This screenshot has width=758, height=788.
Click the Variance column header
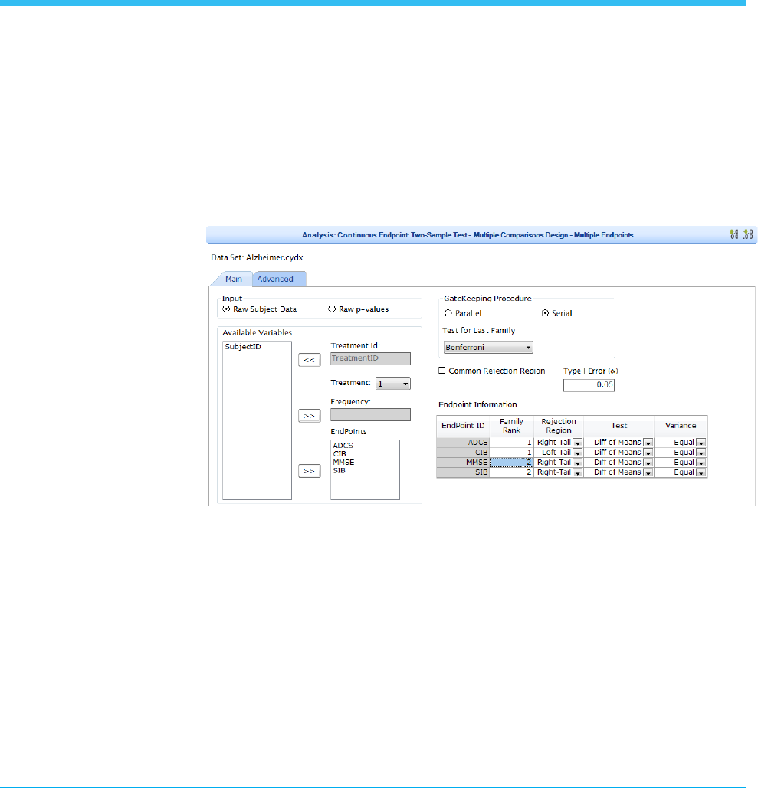pyautogui.click(x=681, y=426)
